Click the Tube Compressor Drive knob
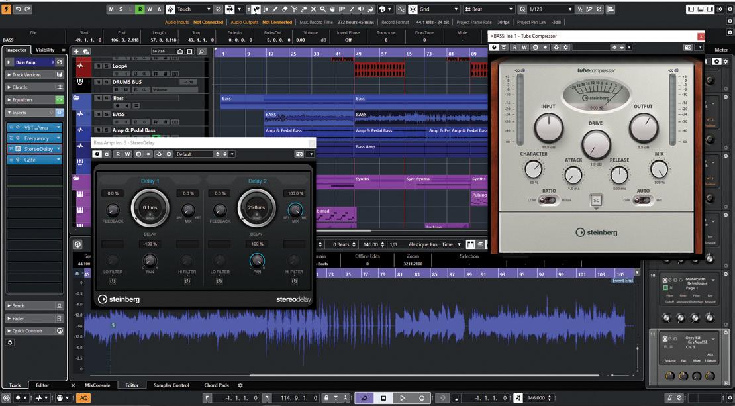The height and width of the screenshot is (406, 735). coord(596,144)
